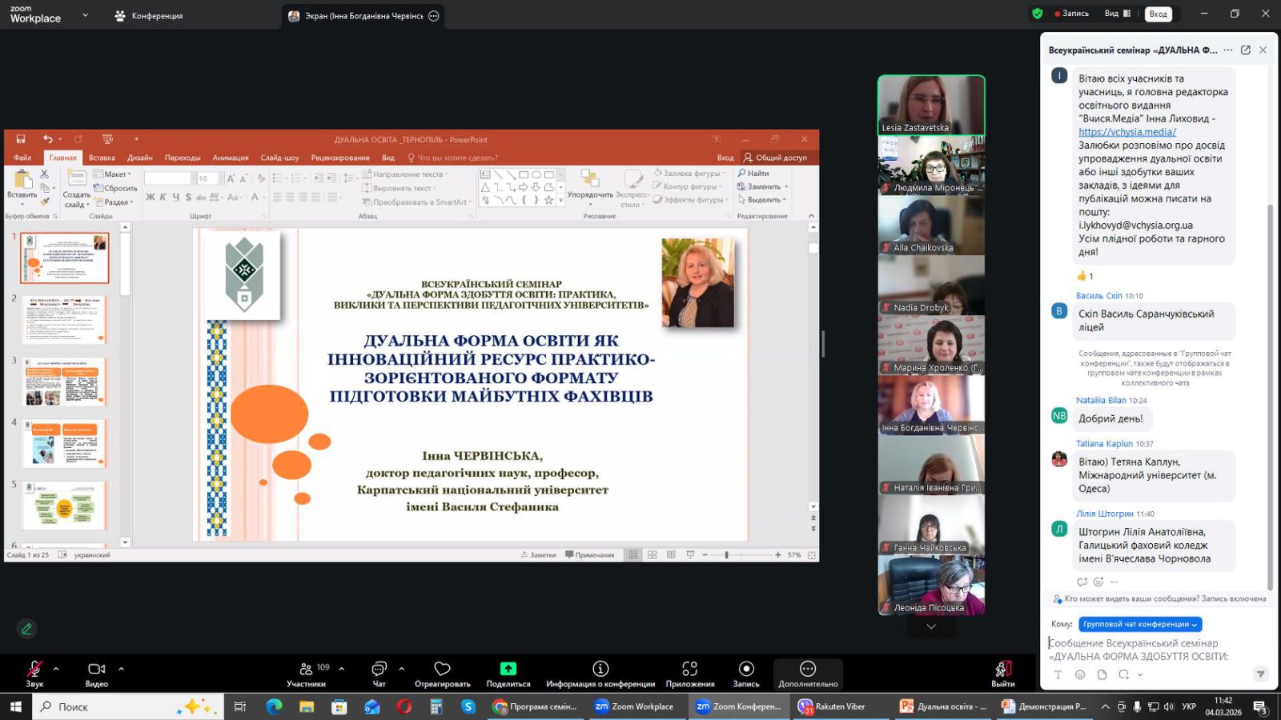Open the More (Дополнительно) options icon
Screen dimensions: 1281x720
[808, 669]
